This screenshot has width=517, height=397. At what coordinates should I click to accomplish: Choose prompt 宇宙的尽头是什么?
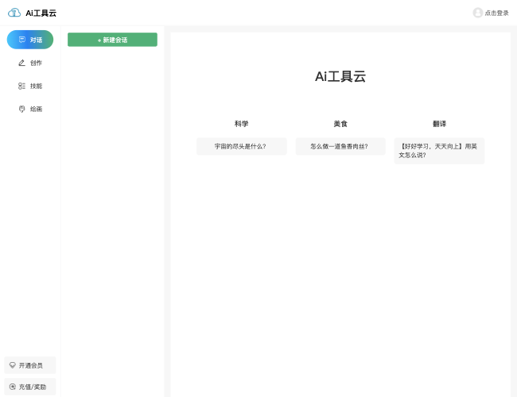point(241,146)
